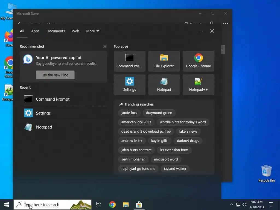Image resolution: width=280 pixels, height=210 pixels.
Task: Click the search box highlight image
Action: pyautogui.click(x=81, y=205)
